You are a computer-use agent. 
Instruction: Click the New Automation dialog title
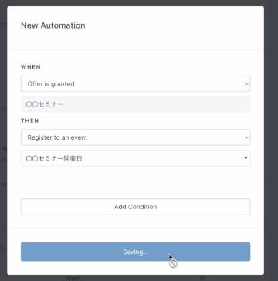click(x=53, y=25)
